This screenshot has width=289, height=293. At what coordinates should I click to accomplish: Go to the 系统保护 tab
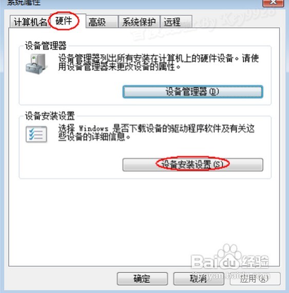pyautogui.click(x=139, y=22)
